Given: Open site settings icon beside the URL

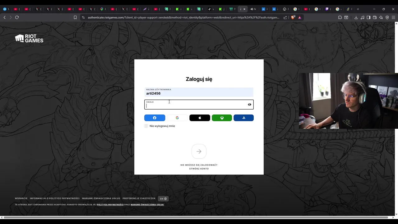Looking at the screenshot, I should click(x=83, y=17).
